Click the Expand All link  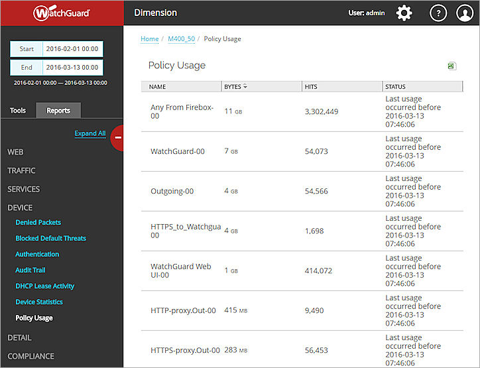coord(90,133)
